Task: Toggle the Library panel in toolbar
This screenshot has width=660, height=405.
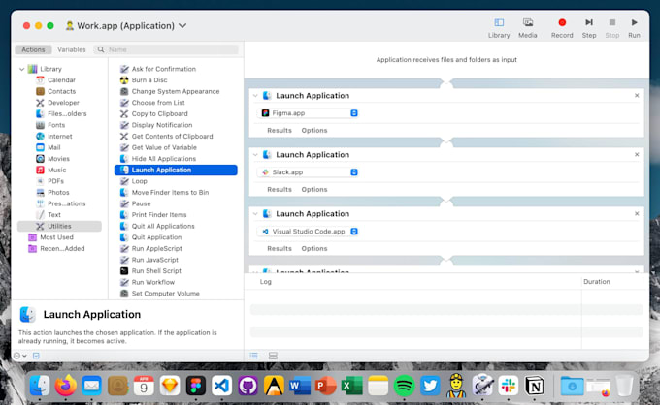Action: (499, 28)
